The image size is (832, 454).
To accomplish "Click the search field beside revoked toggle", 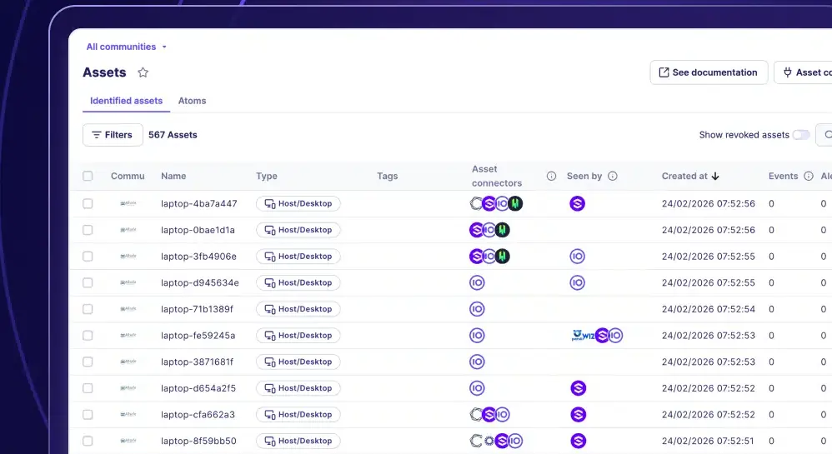I will pos(824,135).
